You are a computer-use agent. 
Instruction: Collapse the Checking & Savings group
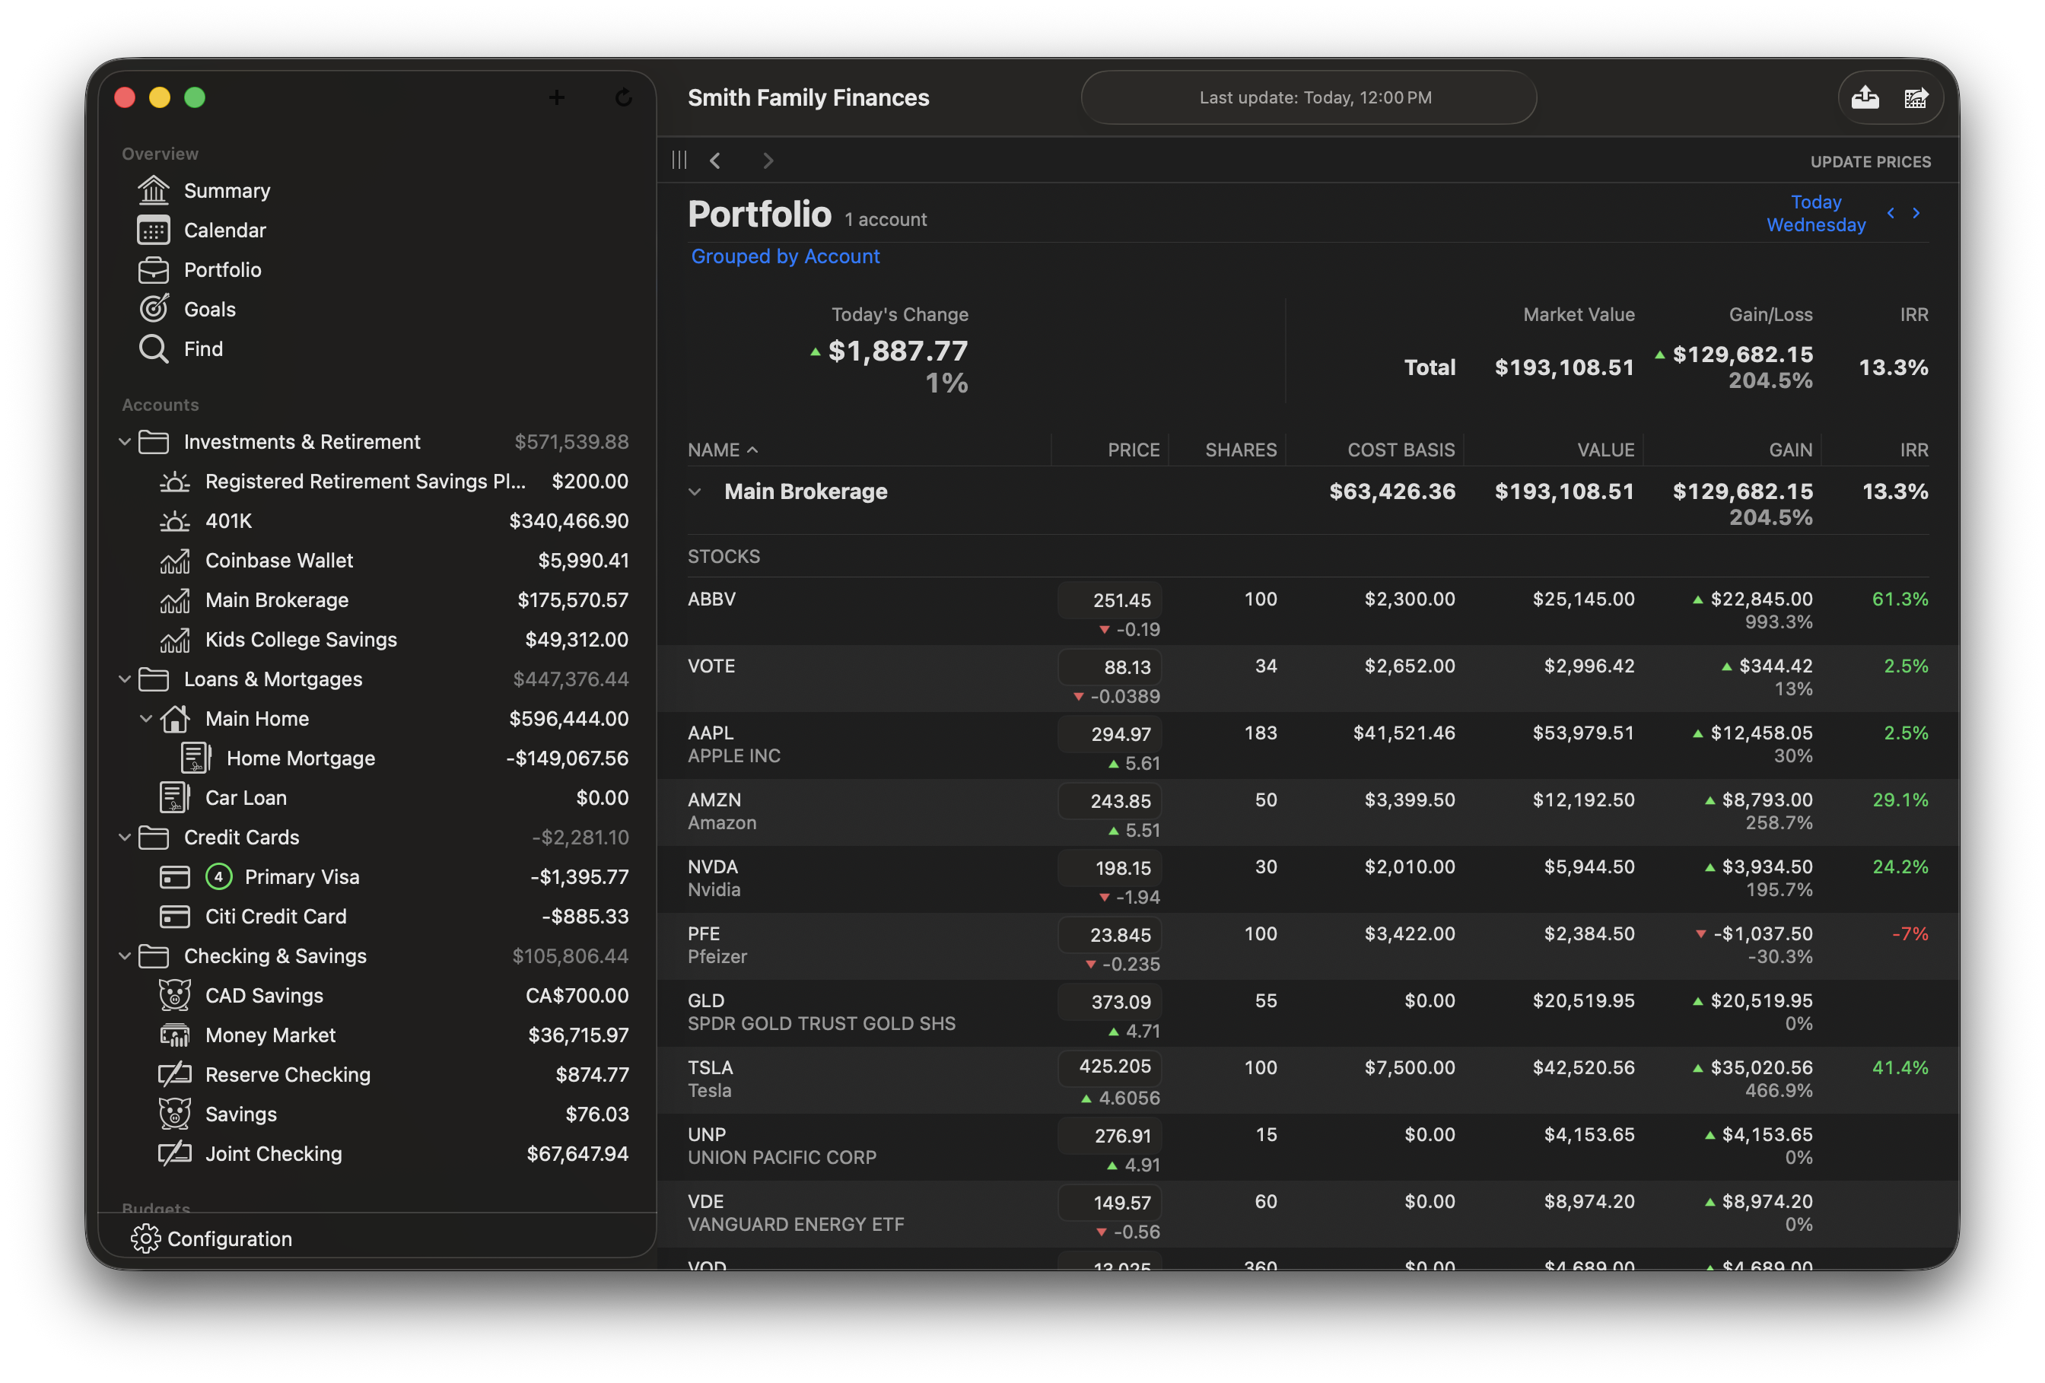coord(124,955)
